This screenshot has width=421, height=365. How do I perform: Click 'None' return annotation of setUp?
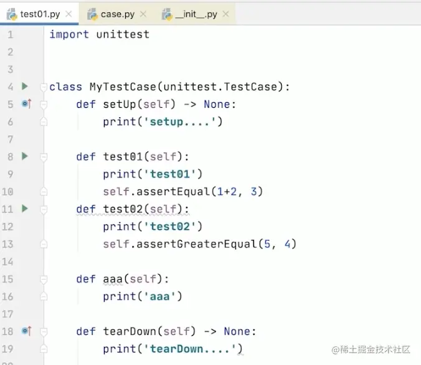coord(217,104)
